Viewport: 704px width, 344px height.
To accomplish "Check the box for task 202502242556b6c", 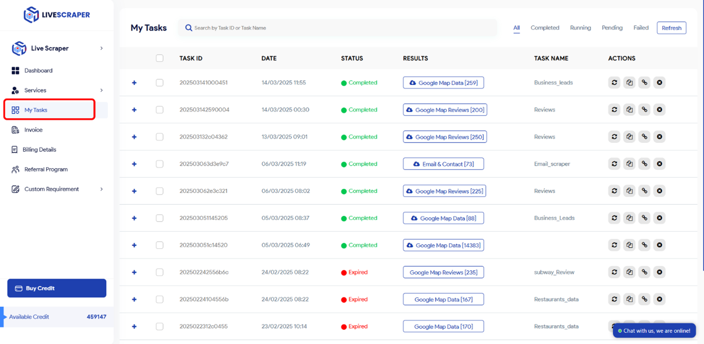I will coord(160,272).
